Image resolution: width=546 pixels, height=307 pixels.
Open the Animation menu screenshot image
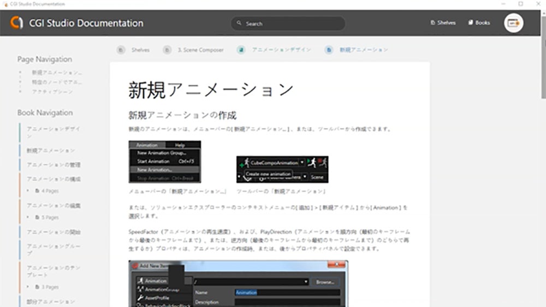click(165, 161)
